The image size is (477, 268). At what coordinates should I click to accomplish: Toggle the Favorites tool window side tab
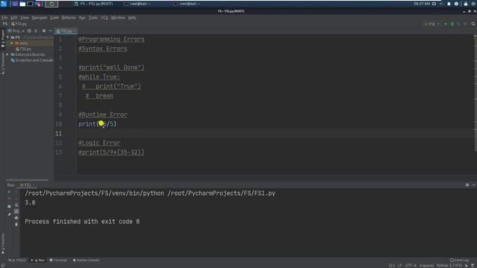point(3,243)
